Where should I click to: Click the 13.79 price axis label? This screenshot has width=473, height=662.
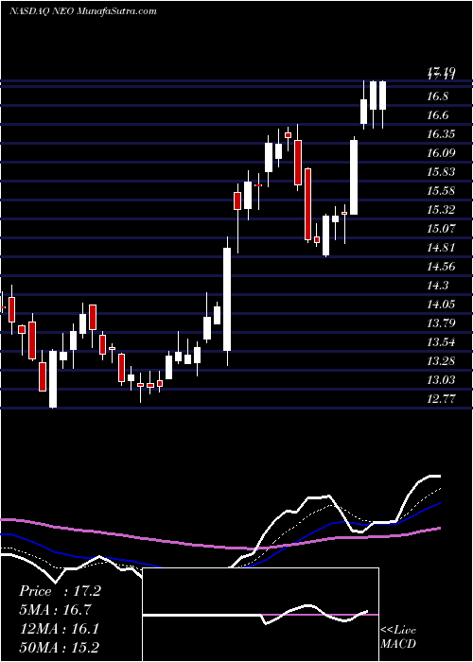(441, 323)
